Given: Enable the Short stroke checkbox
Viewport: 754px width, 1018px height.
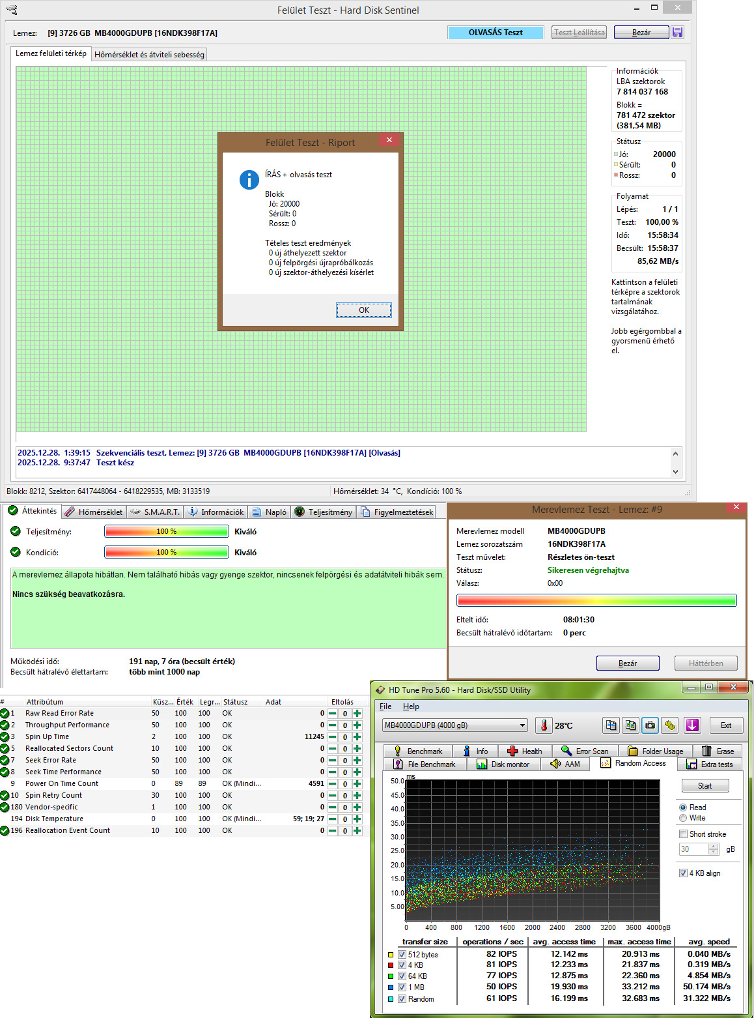Looking at the screenshot, I should [683, 834].
